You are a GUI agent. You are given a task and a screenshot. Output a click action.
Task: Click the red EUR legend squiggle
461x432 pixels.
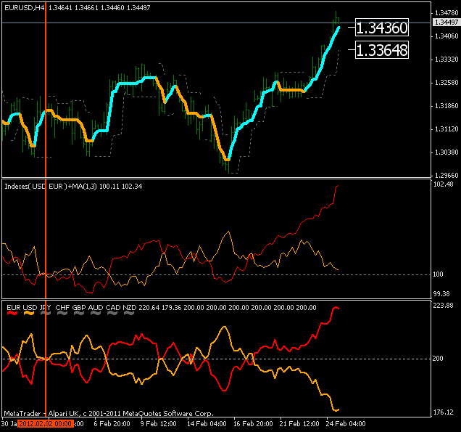tap(12, 314)
